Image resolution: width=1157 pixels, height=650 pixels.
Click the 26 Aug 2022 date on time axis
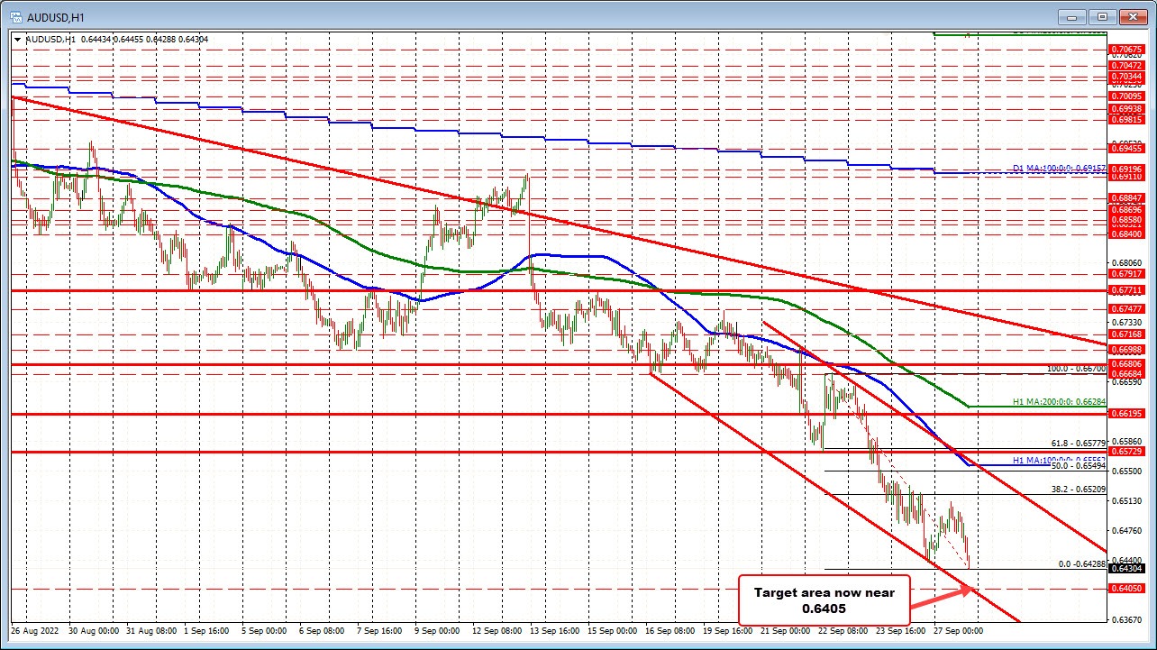point(34,631)
